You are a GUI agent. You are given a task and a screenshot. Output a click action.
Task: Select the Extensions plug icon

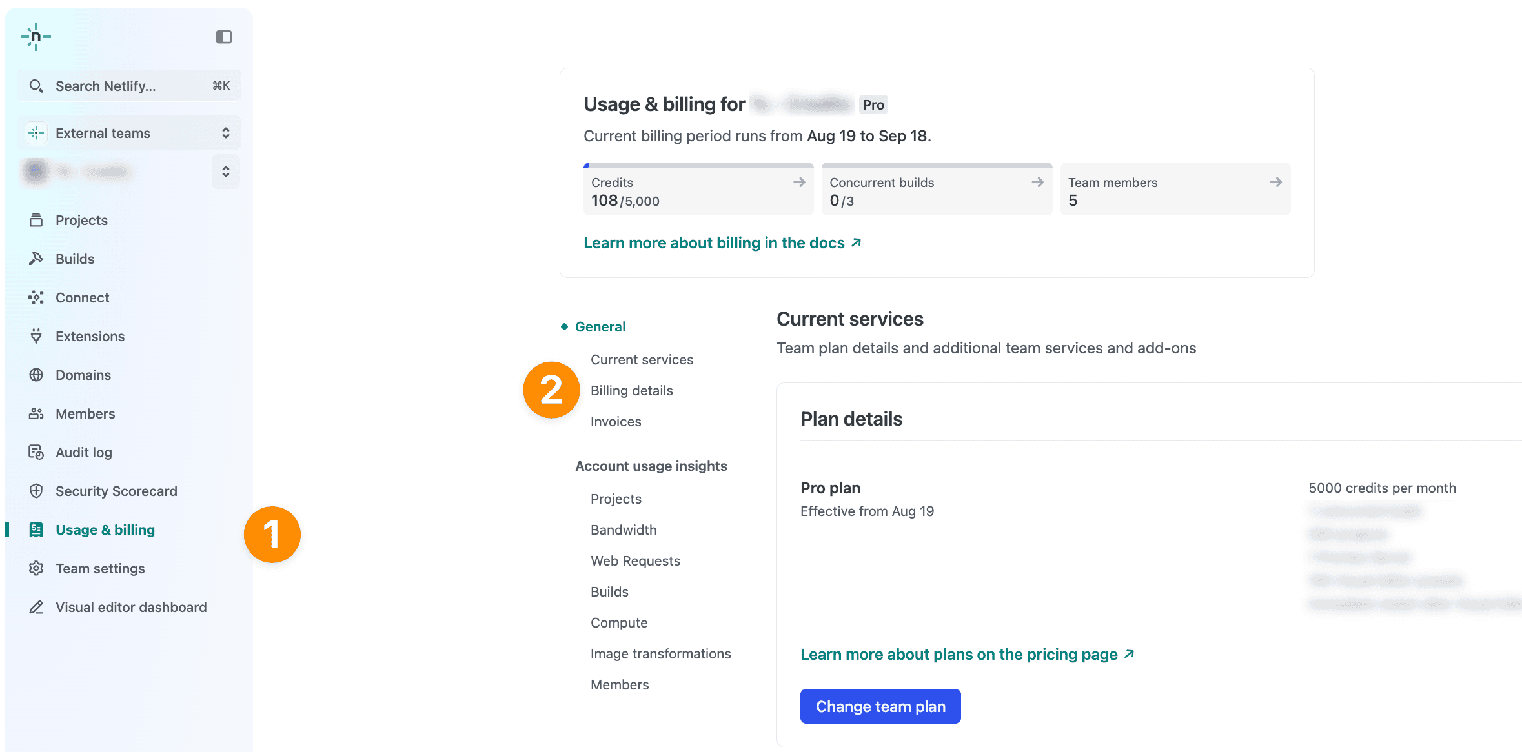pyautogui.click(x=36, y=336)
